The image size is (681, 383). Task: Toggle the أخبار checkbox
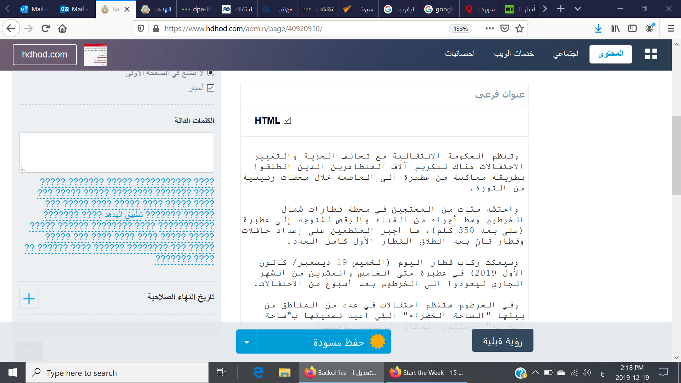pyautogui.click(x=211, y=88)
